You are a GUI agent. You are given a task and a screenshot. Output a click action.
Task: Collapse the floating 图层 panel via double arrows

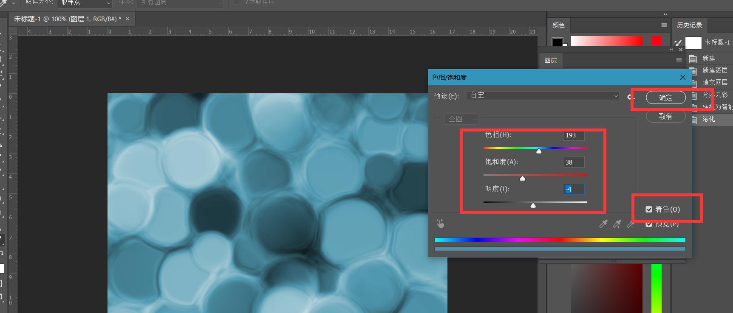tap(671, 50)
